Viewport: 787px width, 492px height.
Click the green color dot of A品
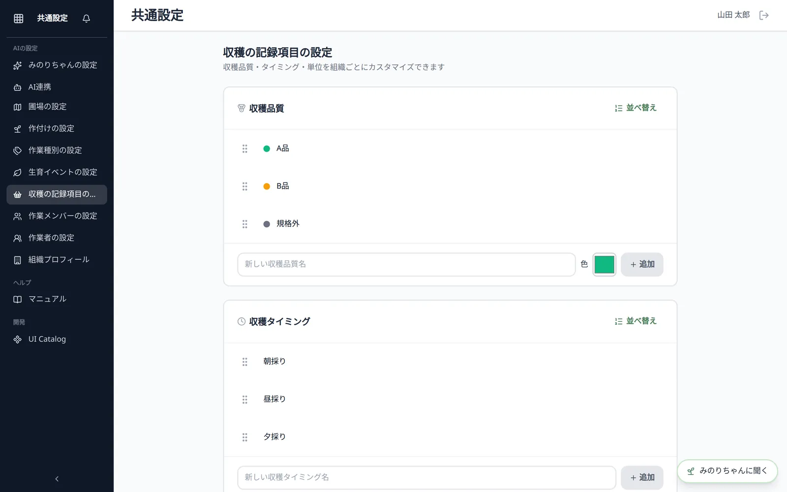(267, 149)
